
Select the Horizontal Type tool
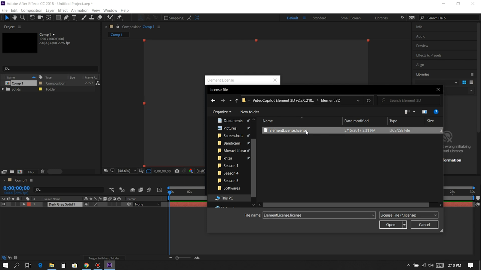pos(74,18)
